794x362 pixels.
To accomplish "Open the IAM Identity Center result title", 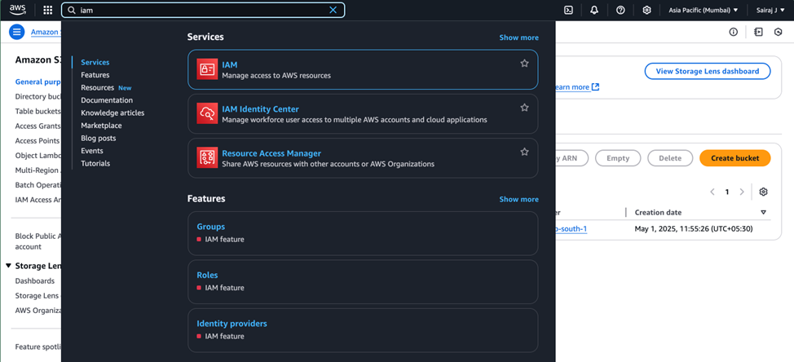I will pos(260,109).
